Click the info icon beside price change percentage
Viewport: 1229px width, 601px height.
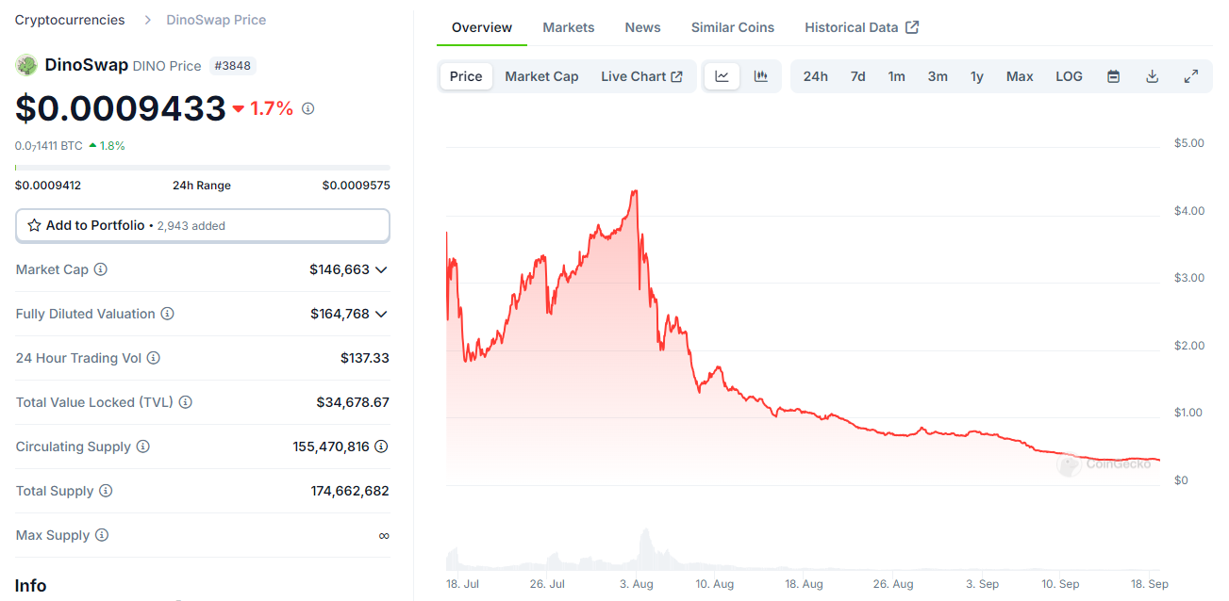click(307, 108)
